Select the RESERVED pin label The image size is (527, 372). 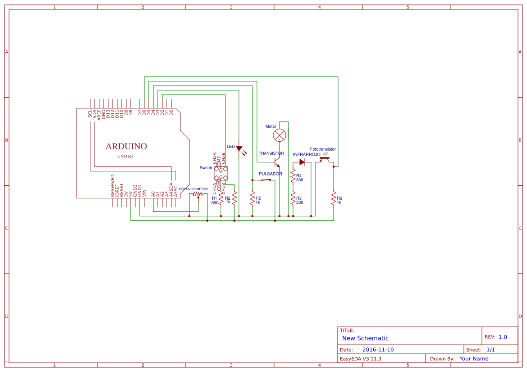(113, 185)
